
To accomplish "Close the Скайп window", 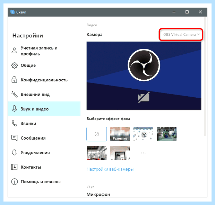I will pyautogui.click(x=200, y=12).
